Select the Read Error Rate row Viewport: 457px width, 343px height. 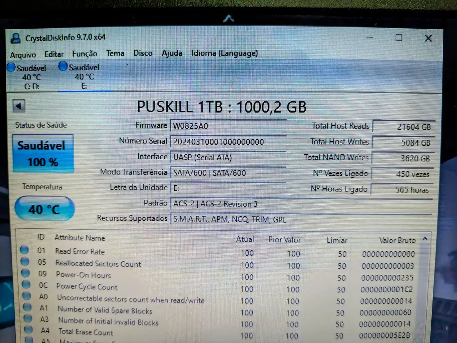(219, 252)
